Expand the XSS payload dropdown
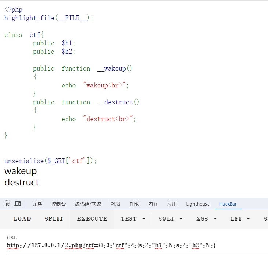 tap(206, 219)
